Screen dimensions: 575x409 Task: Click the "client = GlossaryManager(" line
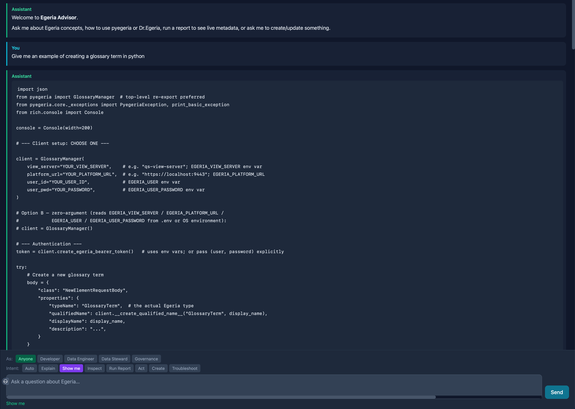[x=50, y=158]
